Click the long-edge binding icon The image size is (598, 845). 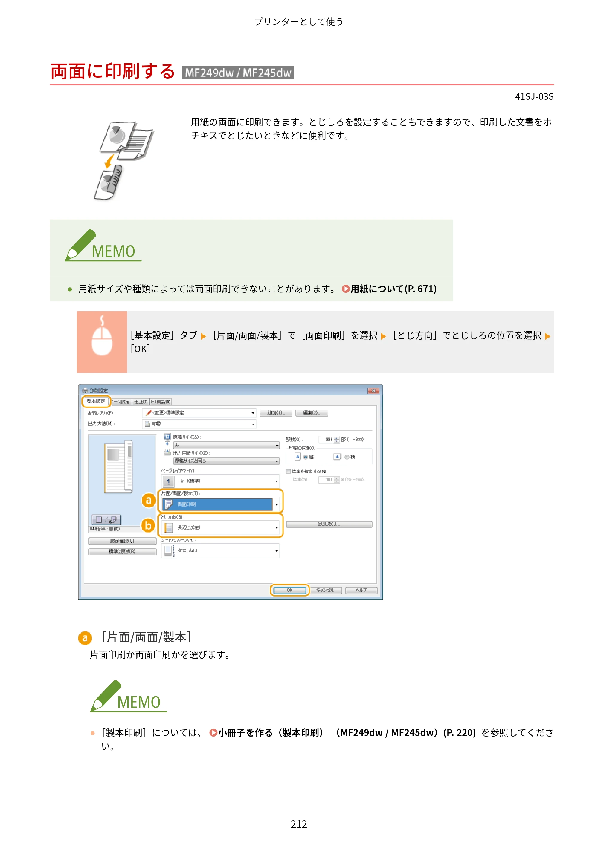pos(168,528)
